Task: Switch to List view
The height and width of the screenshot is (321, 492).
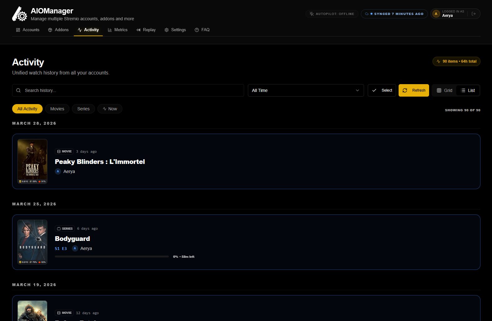Action: pos(468,90)
